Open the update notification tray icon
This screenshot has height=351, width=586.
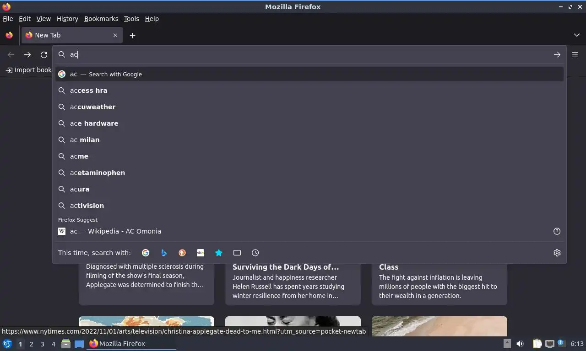pyautogui.click(x=561, y=343)
